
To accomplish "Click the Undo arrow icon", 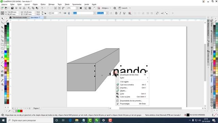I will pos(42,8).
